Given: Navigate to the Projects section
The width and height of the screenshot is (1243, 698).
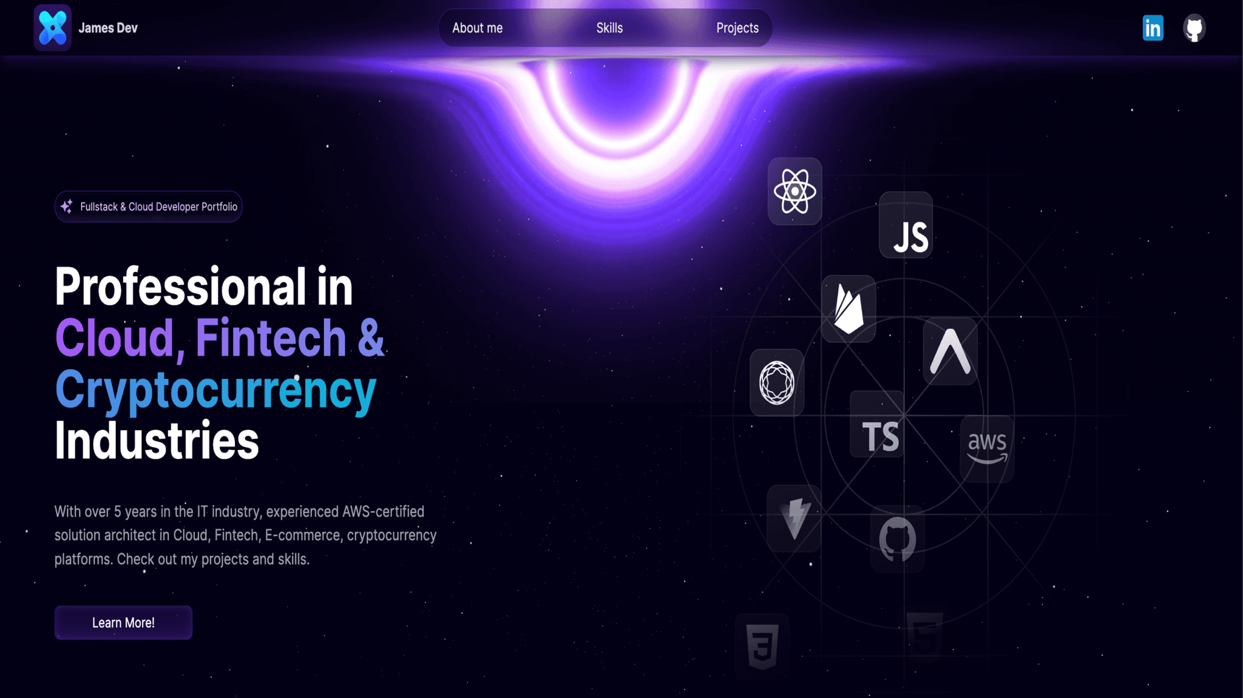Looking at the screenshot, I should (x=737, y=28).
